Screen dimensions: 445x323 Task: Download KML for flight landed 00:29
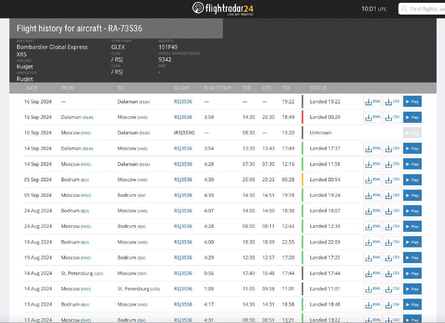pos(373,117)
